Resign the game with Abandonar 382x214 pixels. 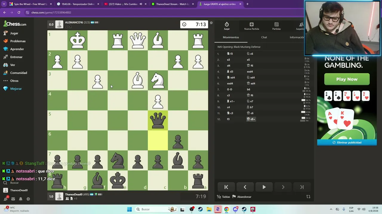(242, 197)
